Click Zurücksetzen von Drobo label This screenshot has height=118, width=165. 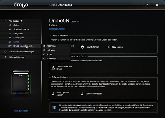click(64, 68)
